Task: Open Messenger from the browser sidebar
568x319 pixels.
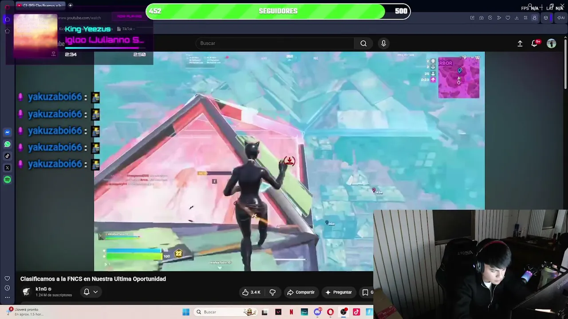Action: pyautogui.click(x=7, y=132)
